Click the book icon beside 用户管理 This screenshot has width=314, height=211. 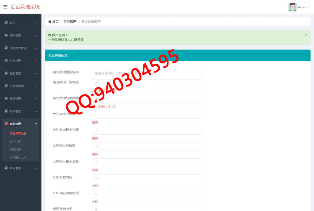pos(6,35)
